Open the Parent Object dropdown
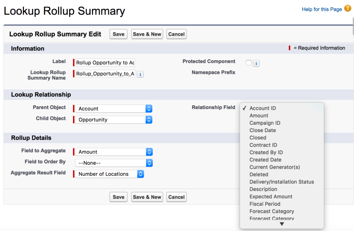The image size is (354, 231). coord(114,109)
